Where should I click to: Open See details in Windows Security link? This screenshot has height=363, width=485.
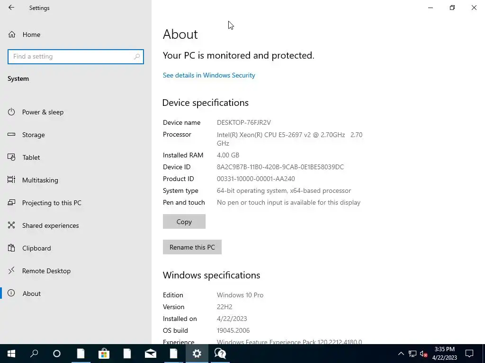click(x=209, y=75)
